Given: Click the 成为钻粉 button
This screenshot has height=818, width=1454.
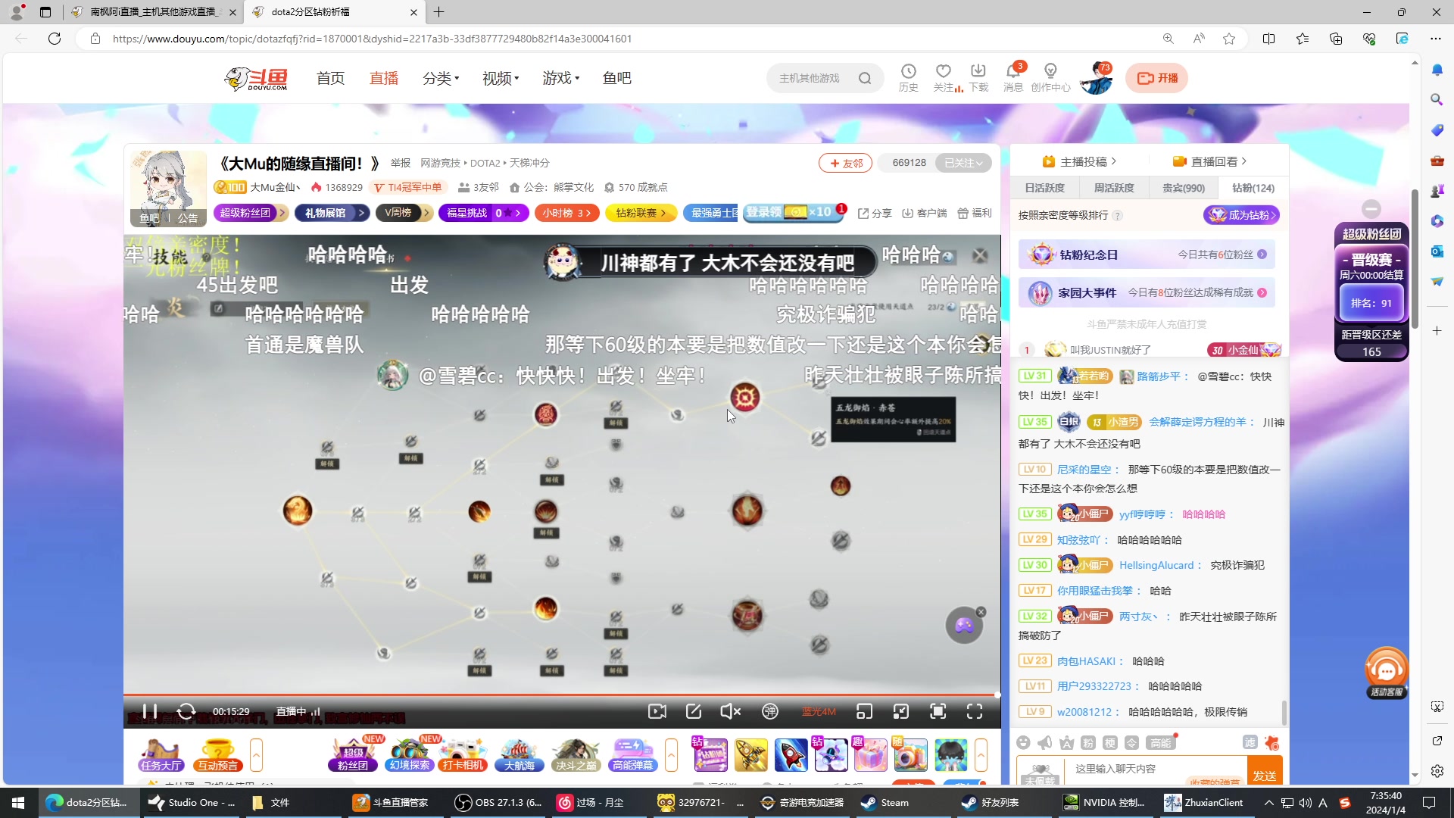Looking at the screenshot, I should click(1241, 215).
